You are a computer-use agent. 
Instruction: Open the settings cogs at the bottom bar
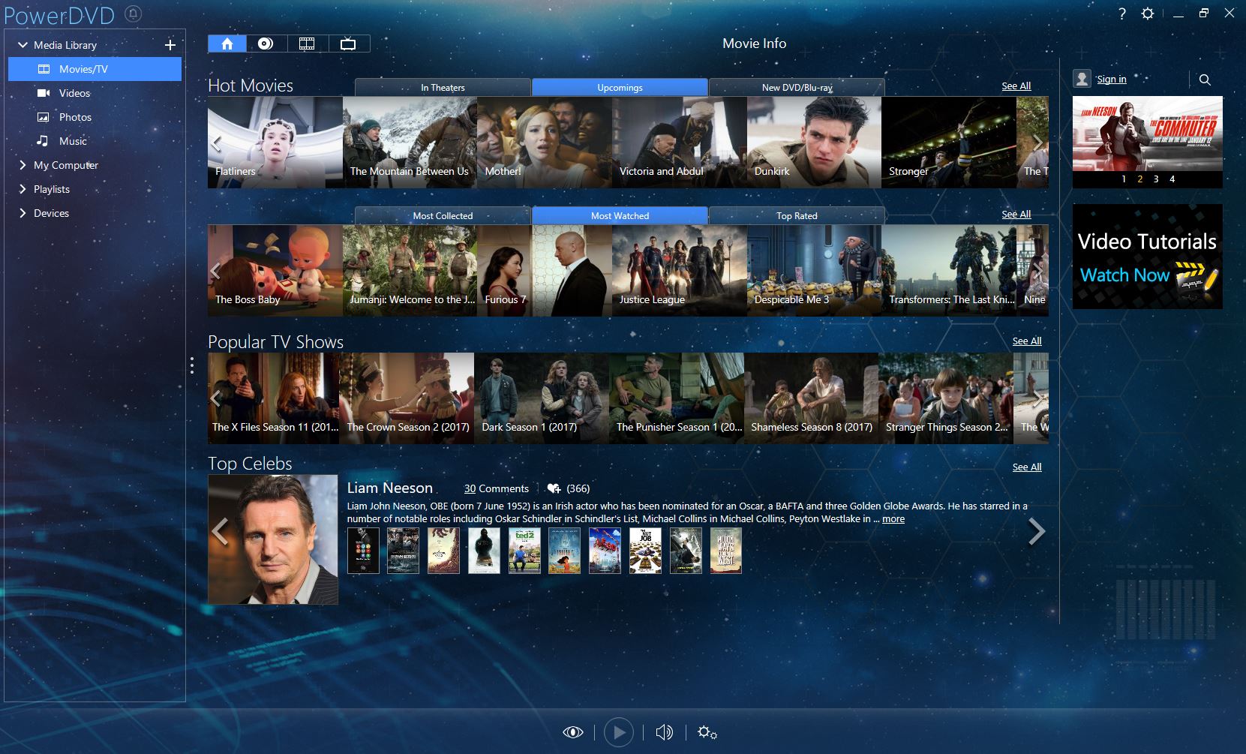706,731
